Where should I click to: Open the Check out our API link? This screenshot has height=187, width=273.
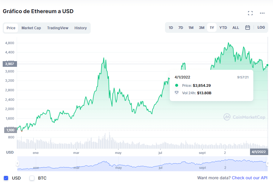[x=249, y=178]
